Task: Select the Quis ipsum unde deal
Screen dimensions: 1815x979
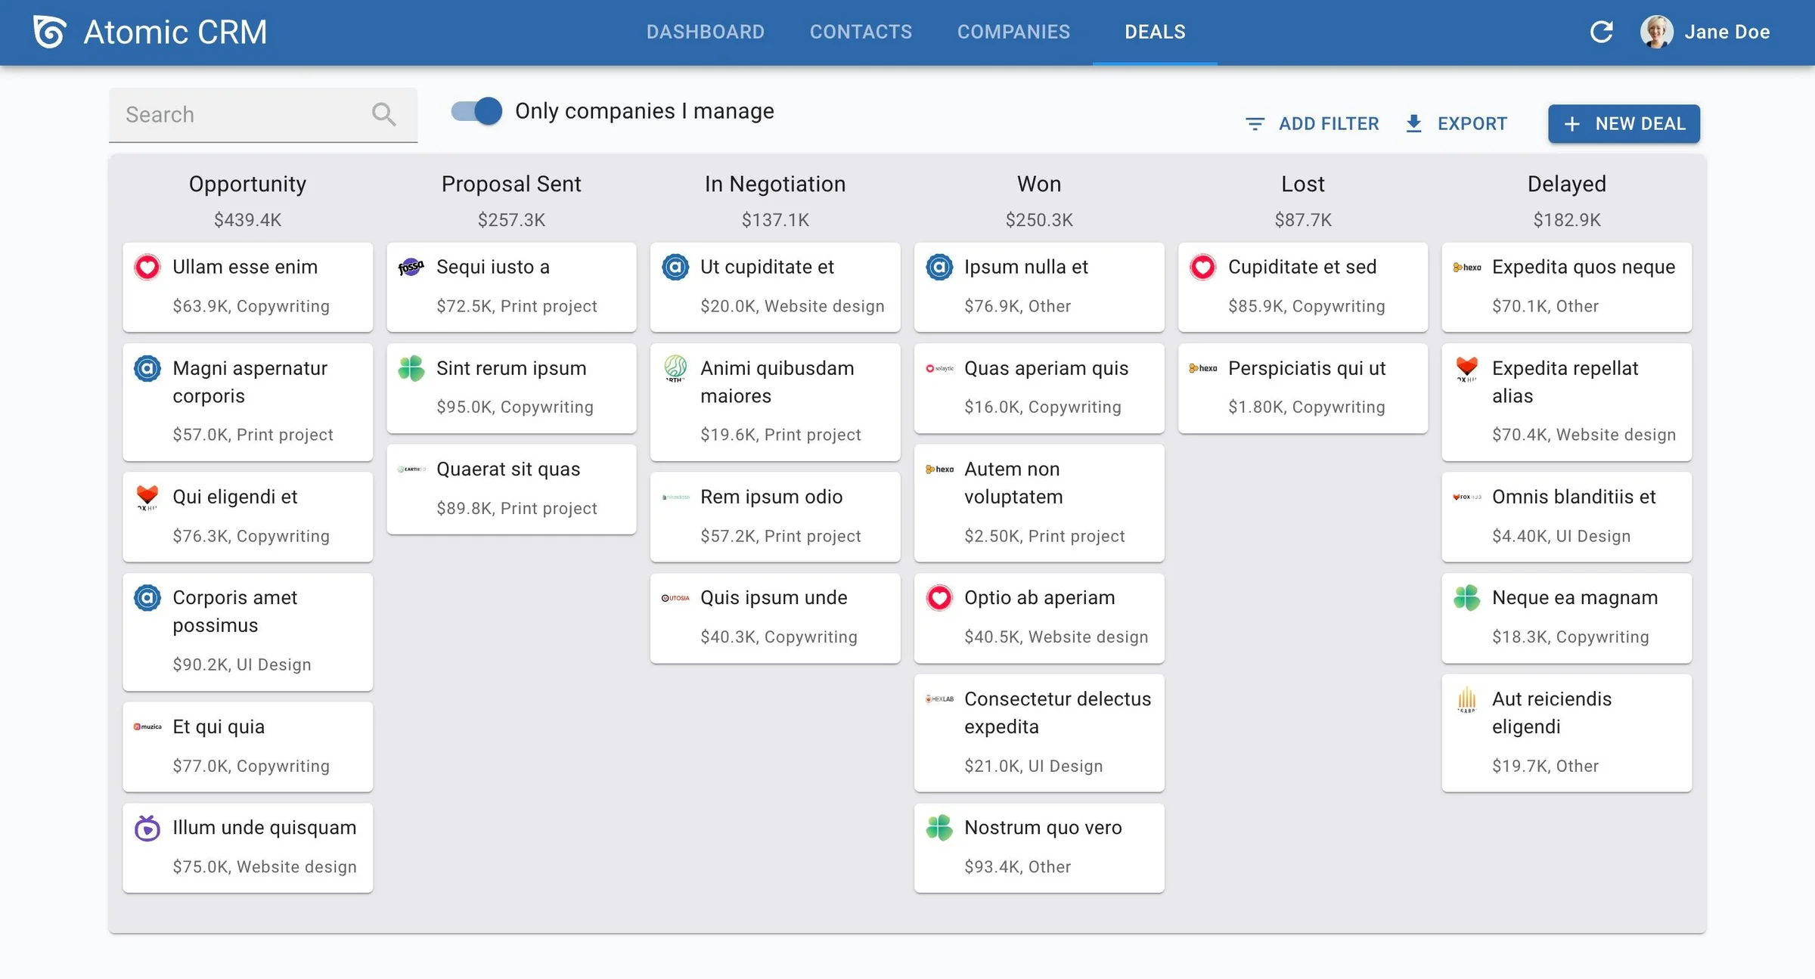Action: coord(775,618)
